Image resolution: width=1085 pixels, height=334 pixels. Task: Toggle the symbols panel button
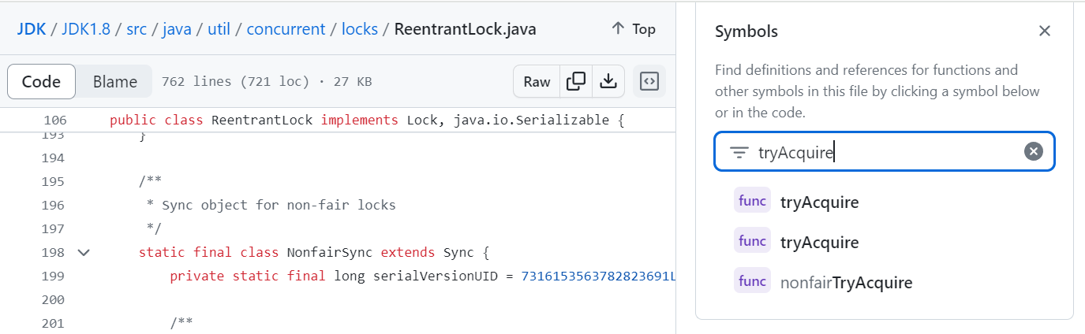[x=649, y=81]
